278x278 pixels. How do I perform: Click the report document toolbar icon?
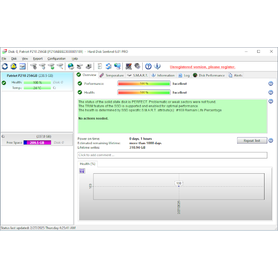(x=100, y=66)
